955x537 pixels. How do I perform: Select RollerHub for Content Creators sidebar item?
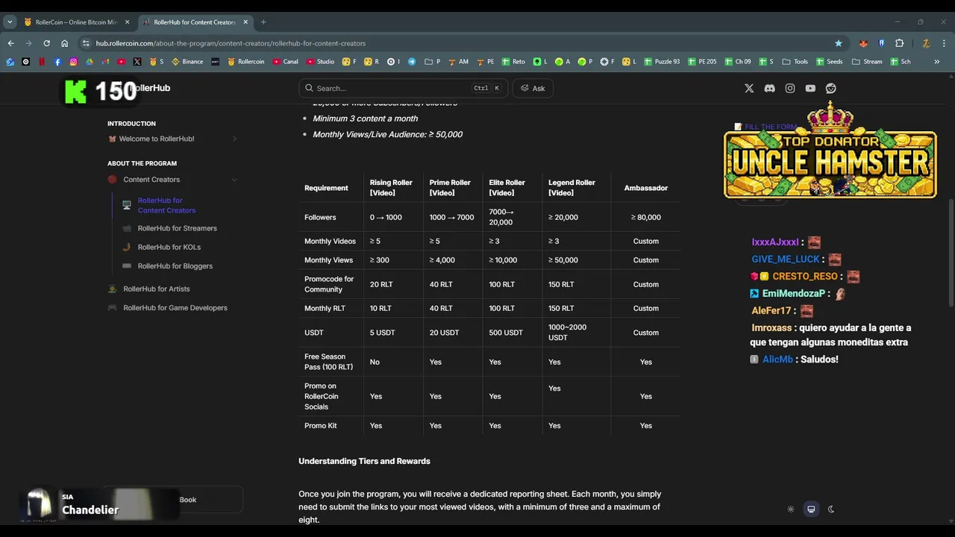click(166, 205)
